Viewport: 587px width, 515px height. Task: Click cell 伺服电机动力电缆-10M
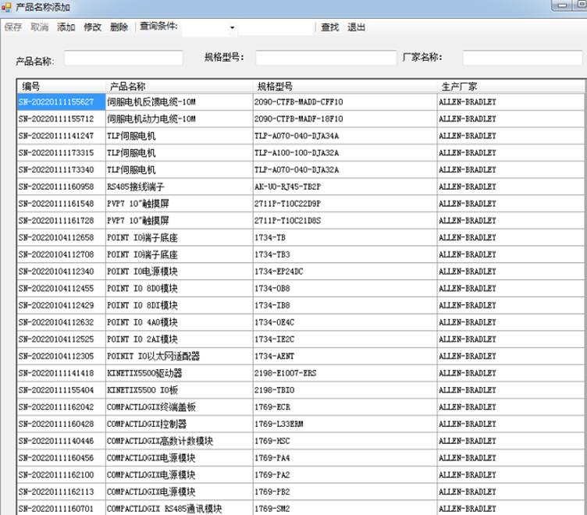(x=179, y=119)
